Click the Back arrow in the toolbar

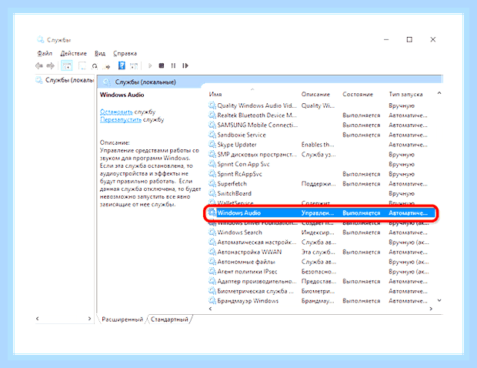[39, 65]
